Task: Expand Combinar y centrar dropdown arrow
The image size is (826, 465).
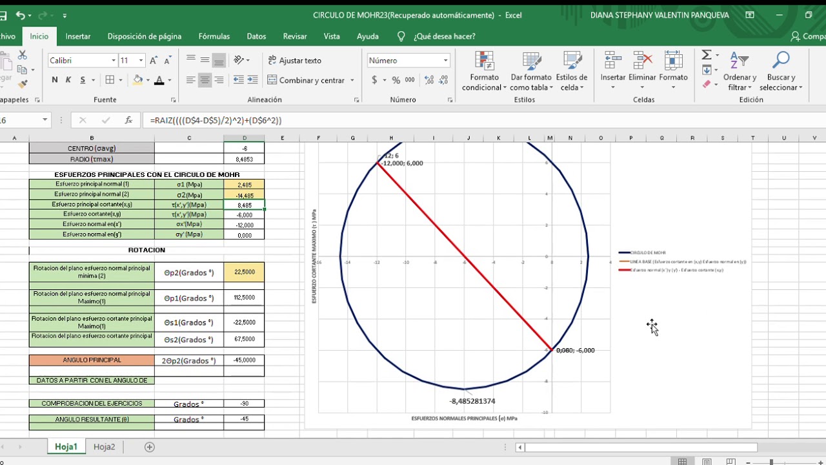Action: coord(352,80)
